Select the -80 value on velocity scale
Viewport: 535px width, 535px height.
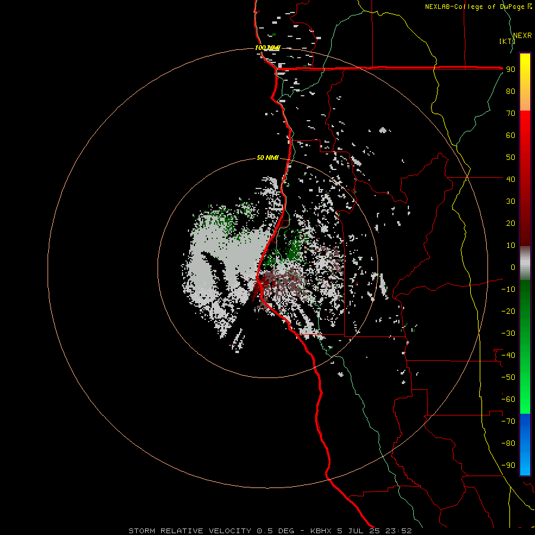point(508,443)
